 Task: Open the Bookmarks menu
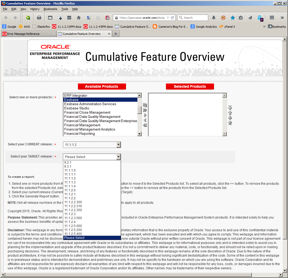click(50, 9)
